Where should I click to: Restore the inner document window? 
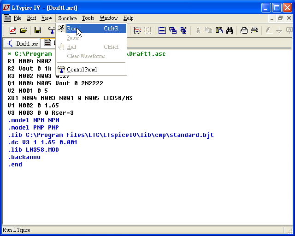tap(280, 18)
